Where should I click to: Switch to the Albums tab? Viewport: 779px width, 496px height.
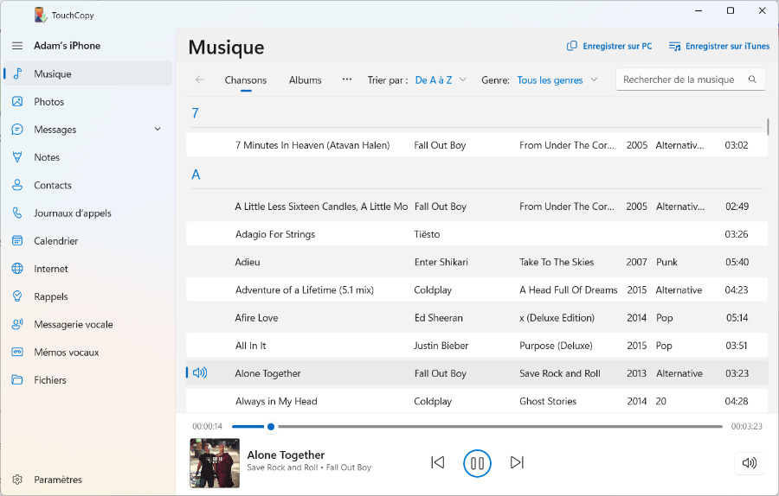point(305,80)
